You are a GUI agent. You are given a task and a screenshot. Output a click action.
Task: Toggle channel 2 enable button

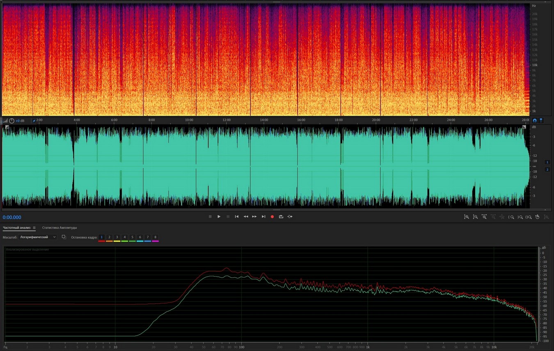point(547,170)
